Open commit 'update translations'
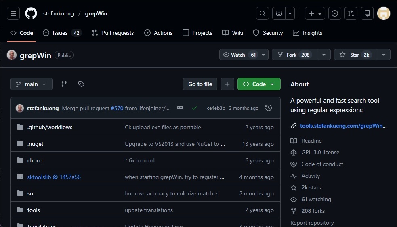 point(149,210)
